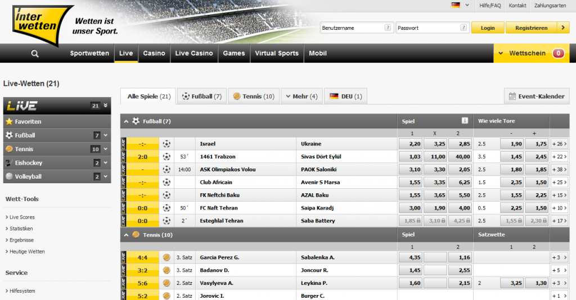Click the football icon in Israel row
The width and height of the screenshot is (576, 300).
pos(166,144)
